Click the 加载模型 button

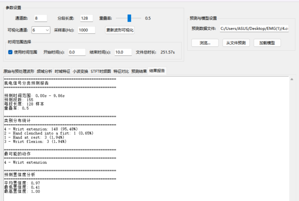(x=267, y=43)
